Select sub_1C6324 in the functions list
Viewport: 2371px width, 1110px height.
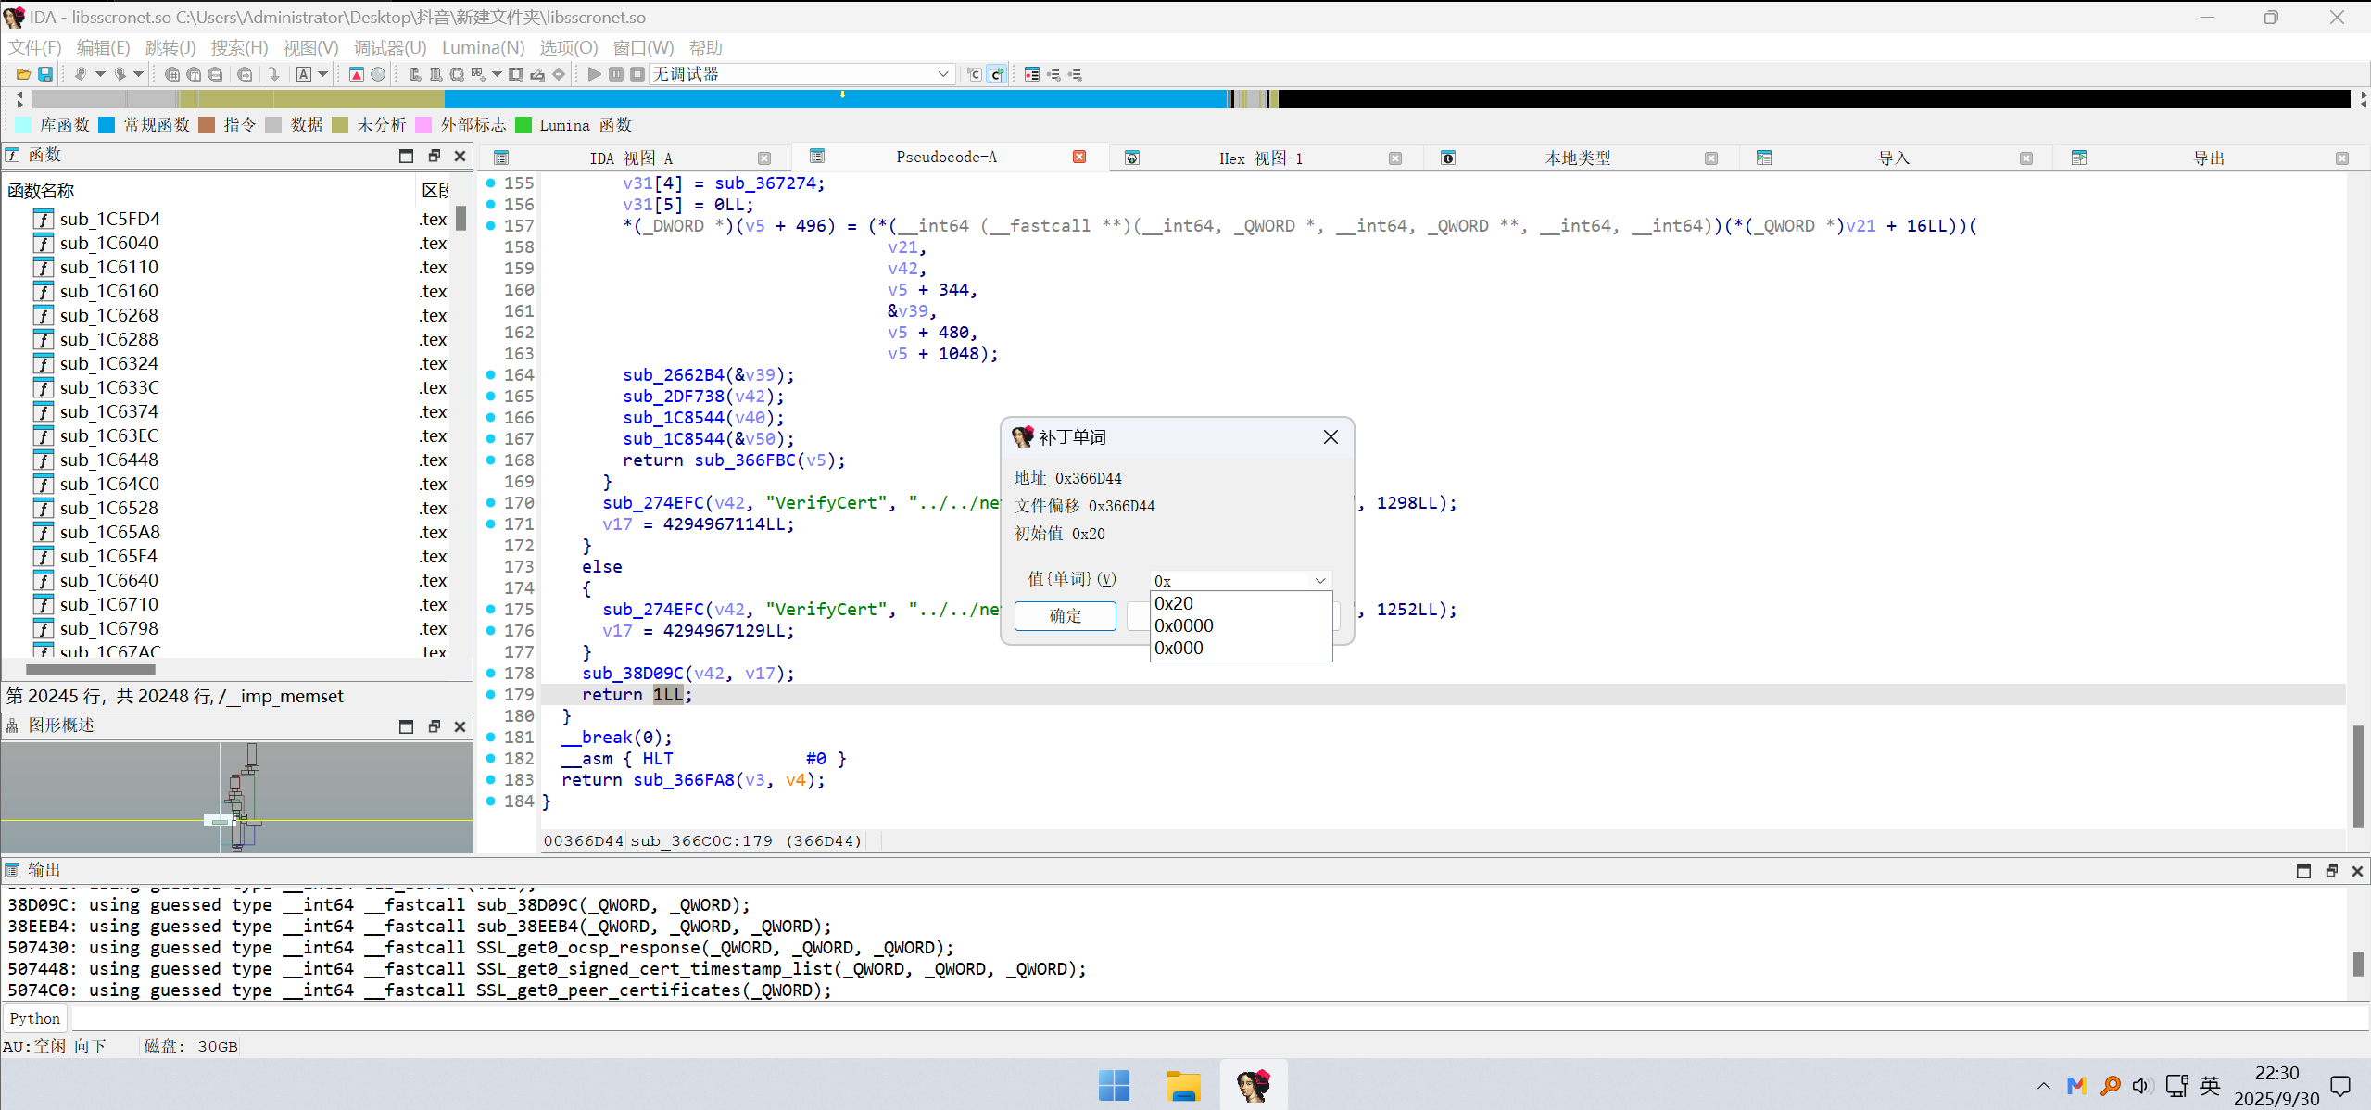[109, 363]
